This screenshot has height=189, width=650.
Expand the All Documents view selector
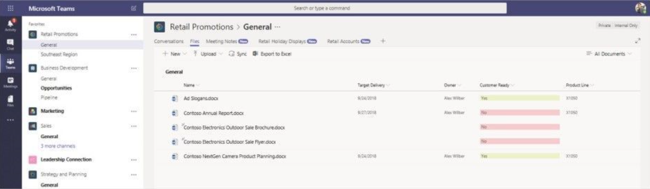pyautogui.click(x=608, y=54)
